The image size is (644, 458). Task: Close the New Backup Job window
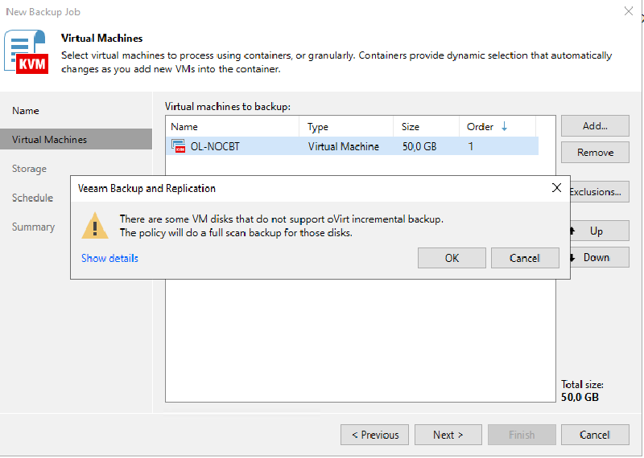[629, 11]
